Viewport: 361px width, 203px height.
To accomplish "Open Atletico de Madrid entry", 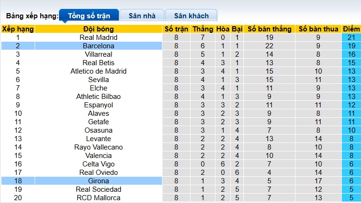I will point(98,71).
